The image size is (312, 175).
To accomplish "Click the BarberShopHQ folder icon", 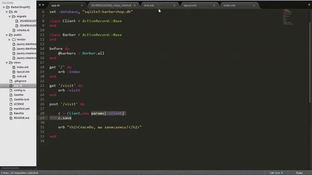I will point(8,7).
